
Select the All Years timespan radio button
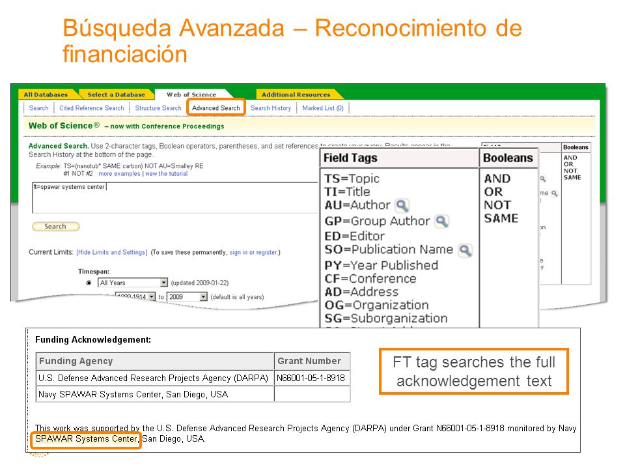click(89, 283)
